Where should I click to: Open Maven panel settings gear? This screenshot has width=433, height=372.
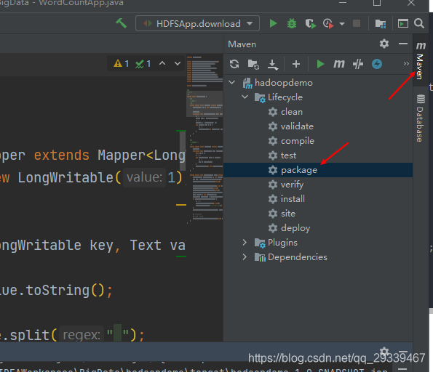384,44
